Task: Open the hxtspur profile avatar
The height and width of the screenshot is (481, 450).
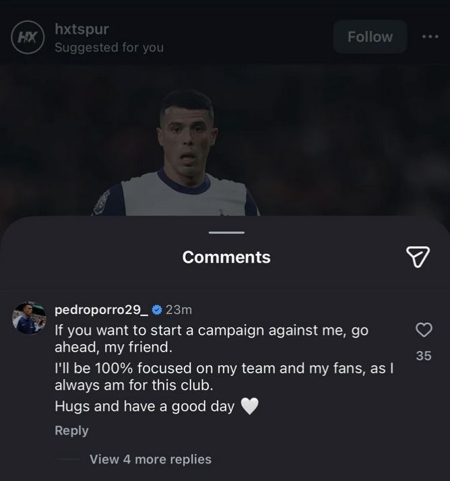Action: [x=27, y=38]
